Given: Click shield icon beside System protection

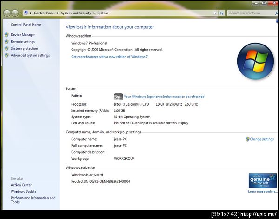Looking at the screenshot, I should 7,48.
